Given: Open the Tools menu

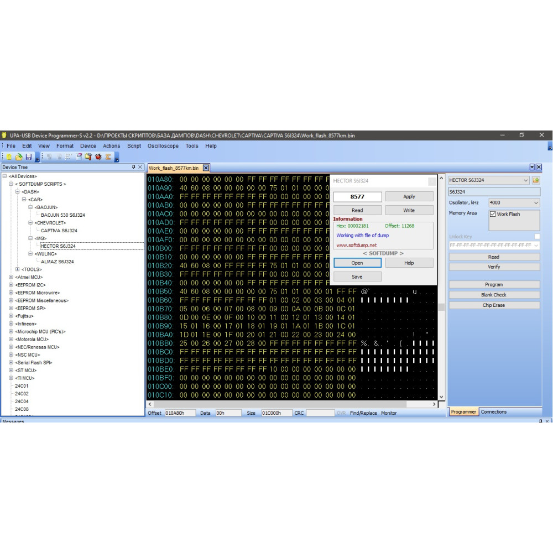Looking at the screenshot, I should point(192,146).
